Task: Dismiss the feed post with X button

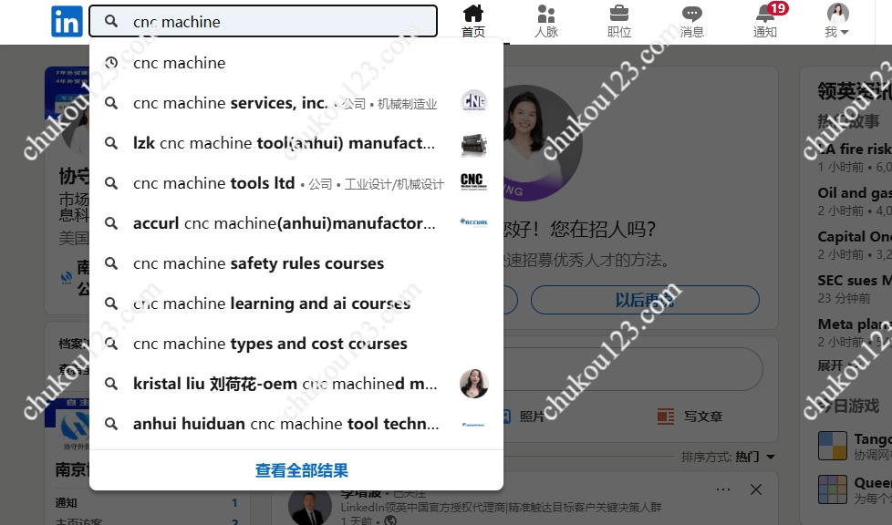Action: tap(755, 489)
